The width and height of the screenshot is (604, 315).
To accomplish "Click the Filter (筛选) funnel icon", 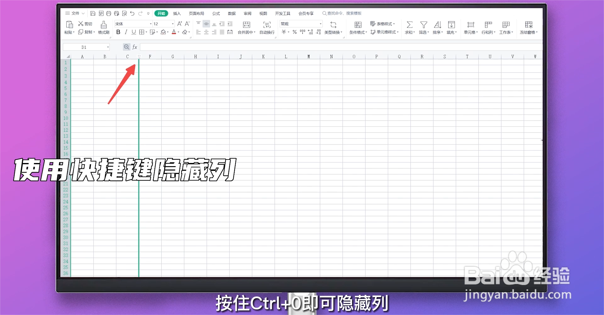I will pos(424,25).
